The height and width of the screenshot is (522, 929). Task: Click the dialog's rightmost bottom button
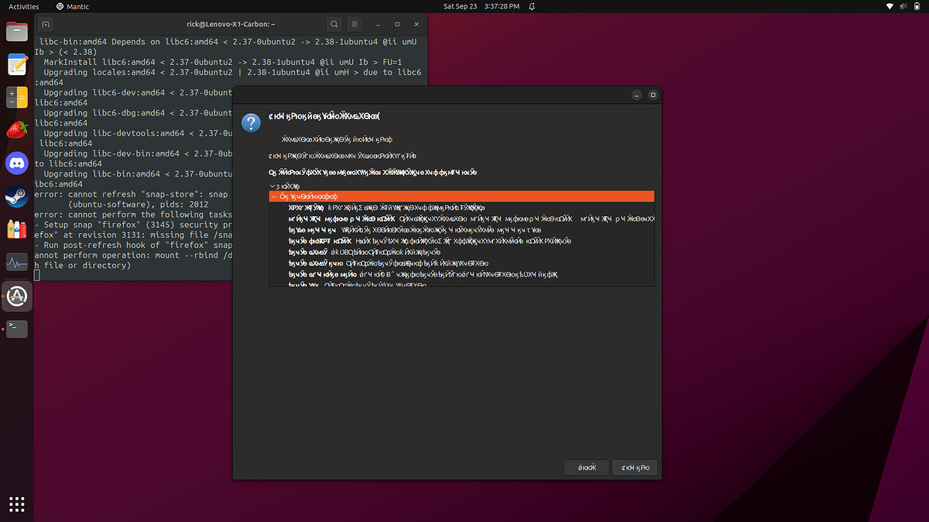click(635, 468)
